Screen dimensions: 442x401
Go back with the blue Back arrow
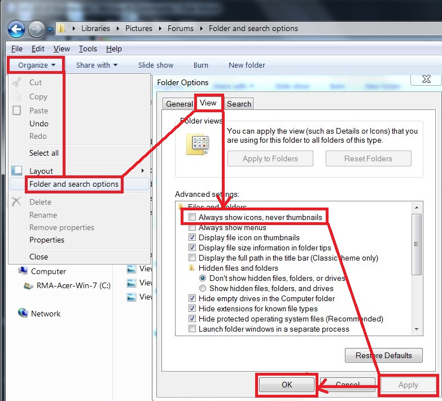(x=16, y=29)
